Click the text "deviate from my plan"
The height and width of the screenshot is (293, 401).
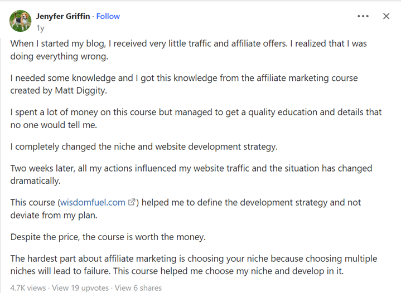click(x=54, y=216)
